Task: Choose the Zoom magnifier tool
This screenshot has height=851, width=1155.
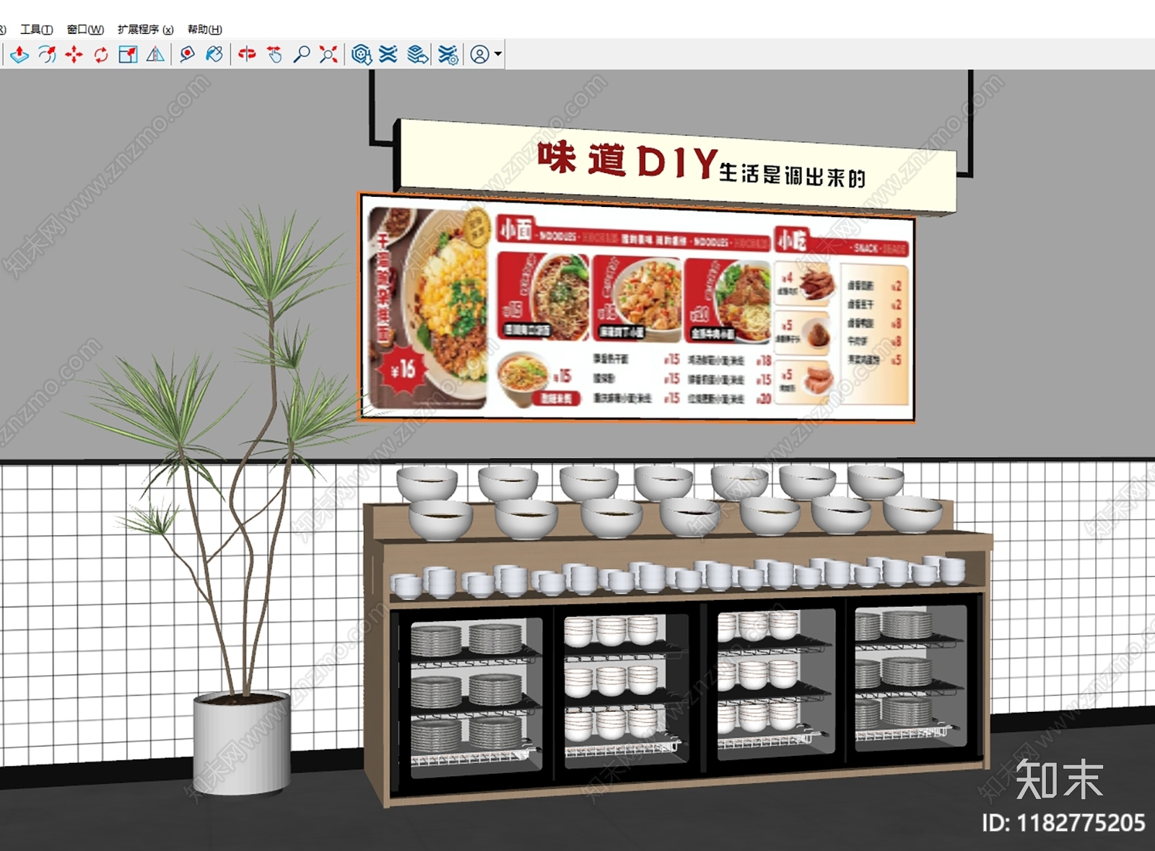Action: (x=301, y=54)
